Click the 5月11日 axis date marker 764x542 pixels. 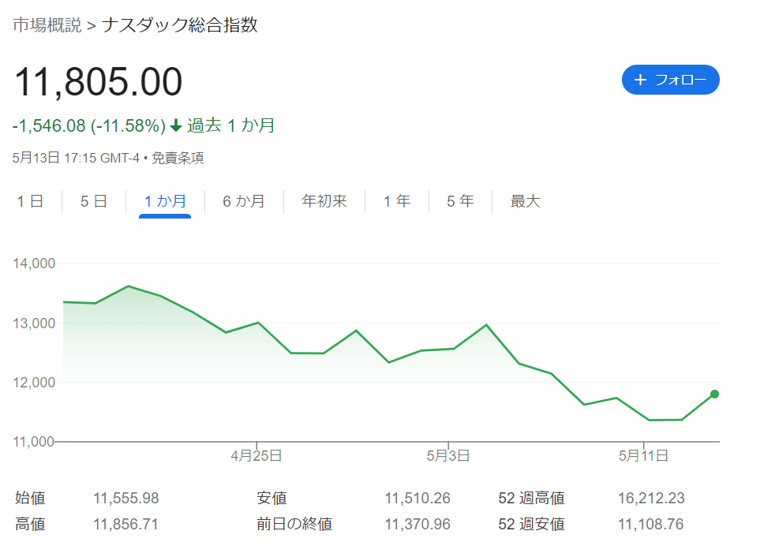(643, 456)
